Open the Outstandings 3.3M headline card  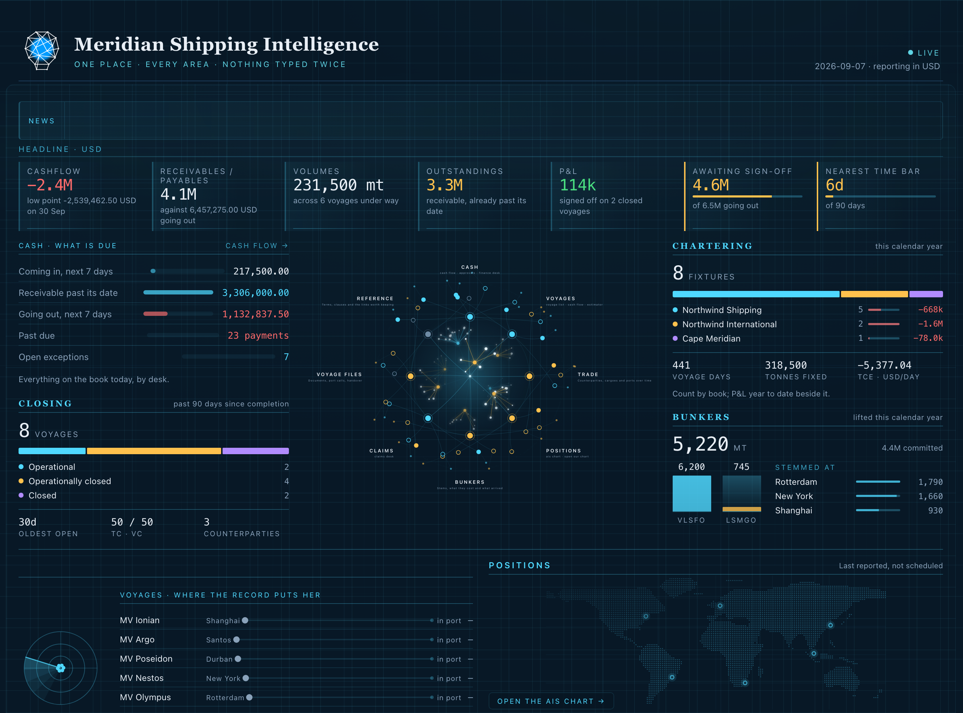(x=481, y=196)
